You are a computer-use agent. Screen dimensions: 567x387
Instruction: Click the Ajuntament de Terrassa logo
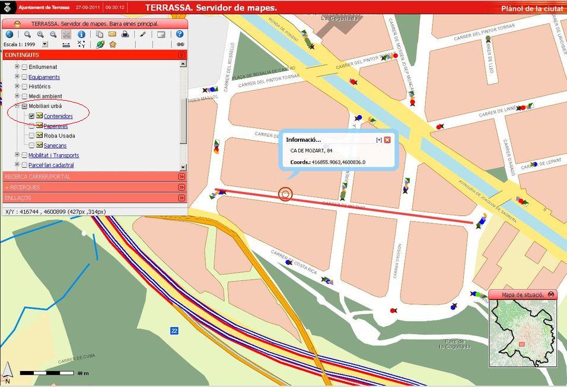[8, 7]
